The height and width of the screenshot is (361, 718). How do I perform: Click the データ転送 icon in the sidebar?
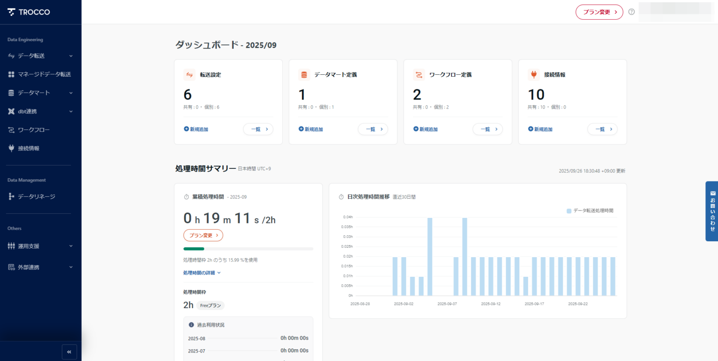pyautogui.click(x=11, y=55)
